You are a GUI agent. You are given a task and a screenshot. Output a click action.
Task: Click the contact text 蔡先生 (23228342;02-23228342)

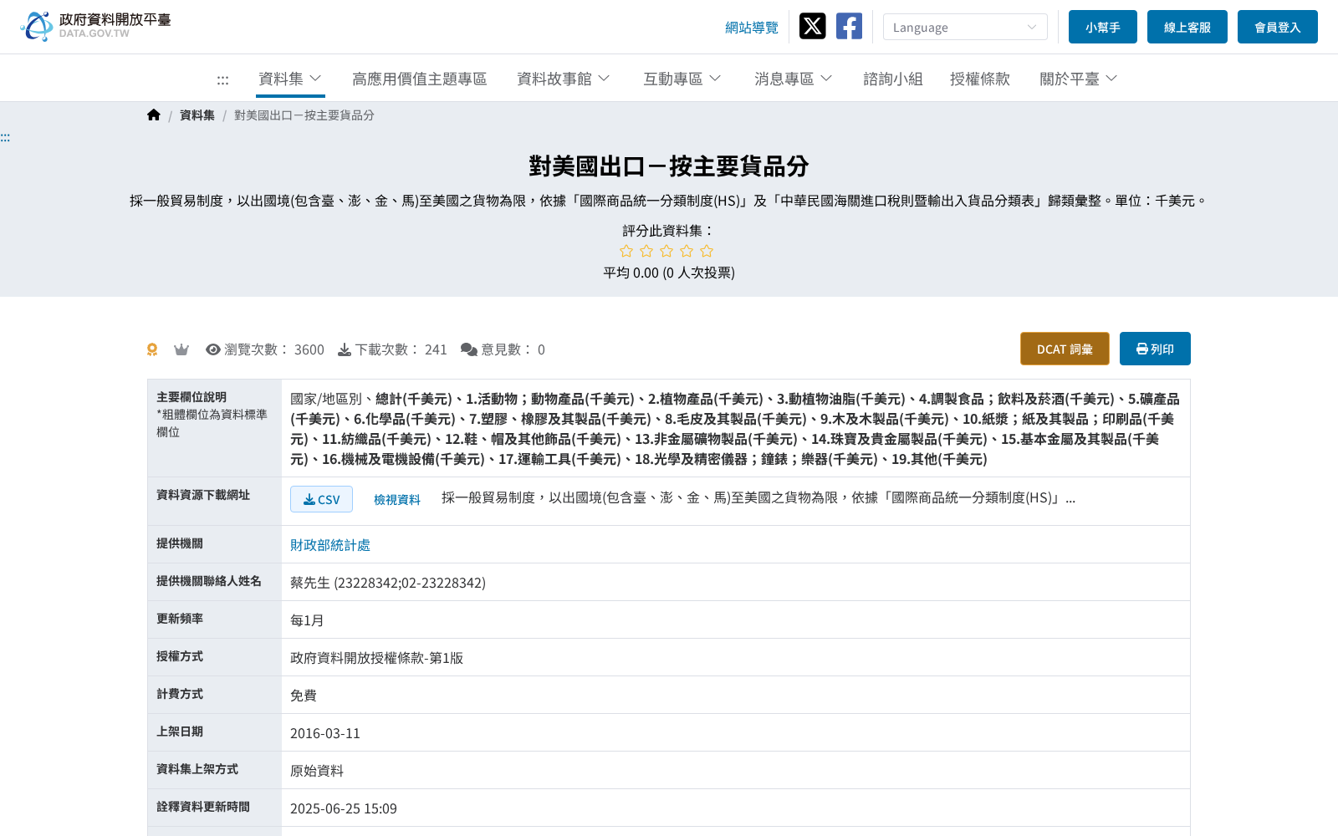coord(388,583)
